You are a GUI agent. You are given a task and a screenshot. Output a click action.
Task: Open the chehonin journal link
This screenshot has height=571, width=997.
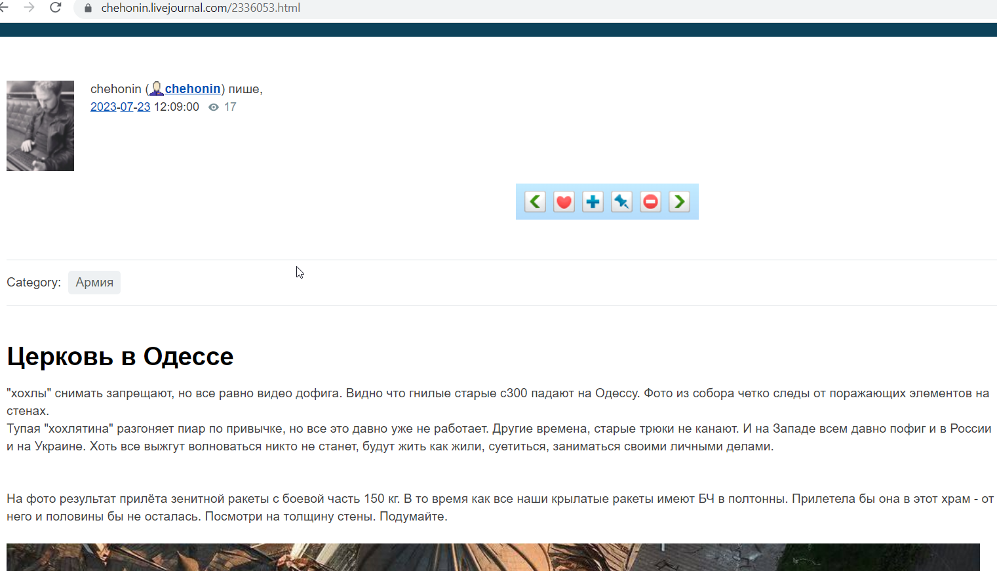[193, 89]
